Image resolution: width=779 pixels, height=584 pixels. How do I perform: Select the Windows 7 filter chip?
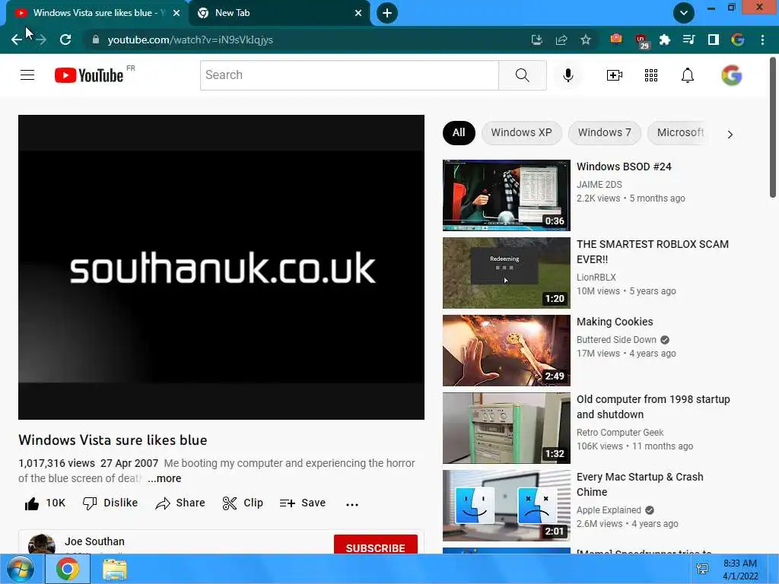[x=604, y=132]
